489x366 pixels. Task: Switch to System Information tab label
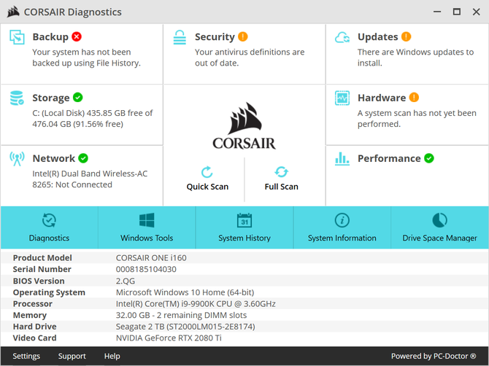tap(342, 238)
